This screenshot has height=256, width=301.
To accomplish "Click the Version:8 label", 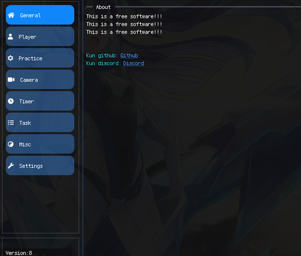I will click(19, 253).
